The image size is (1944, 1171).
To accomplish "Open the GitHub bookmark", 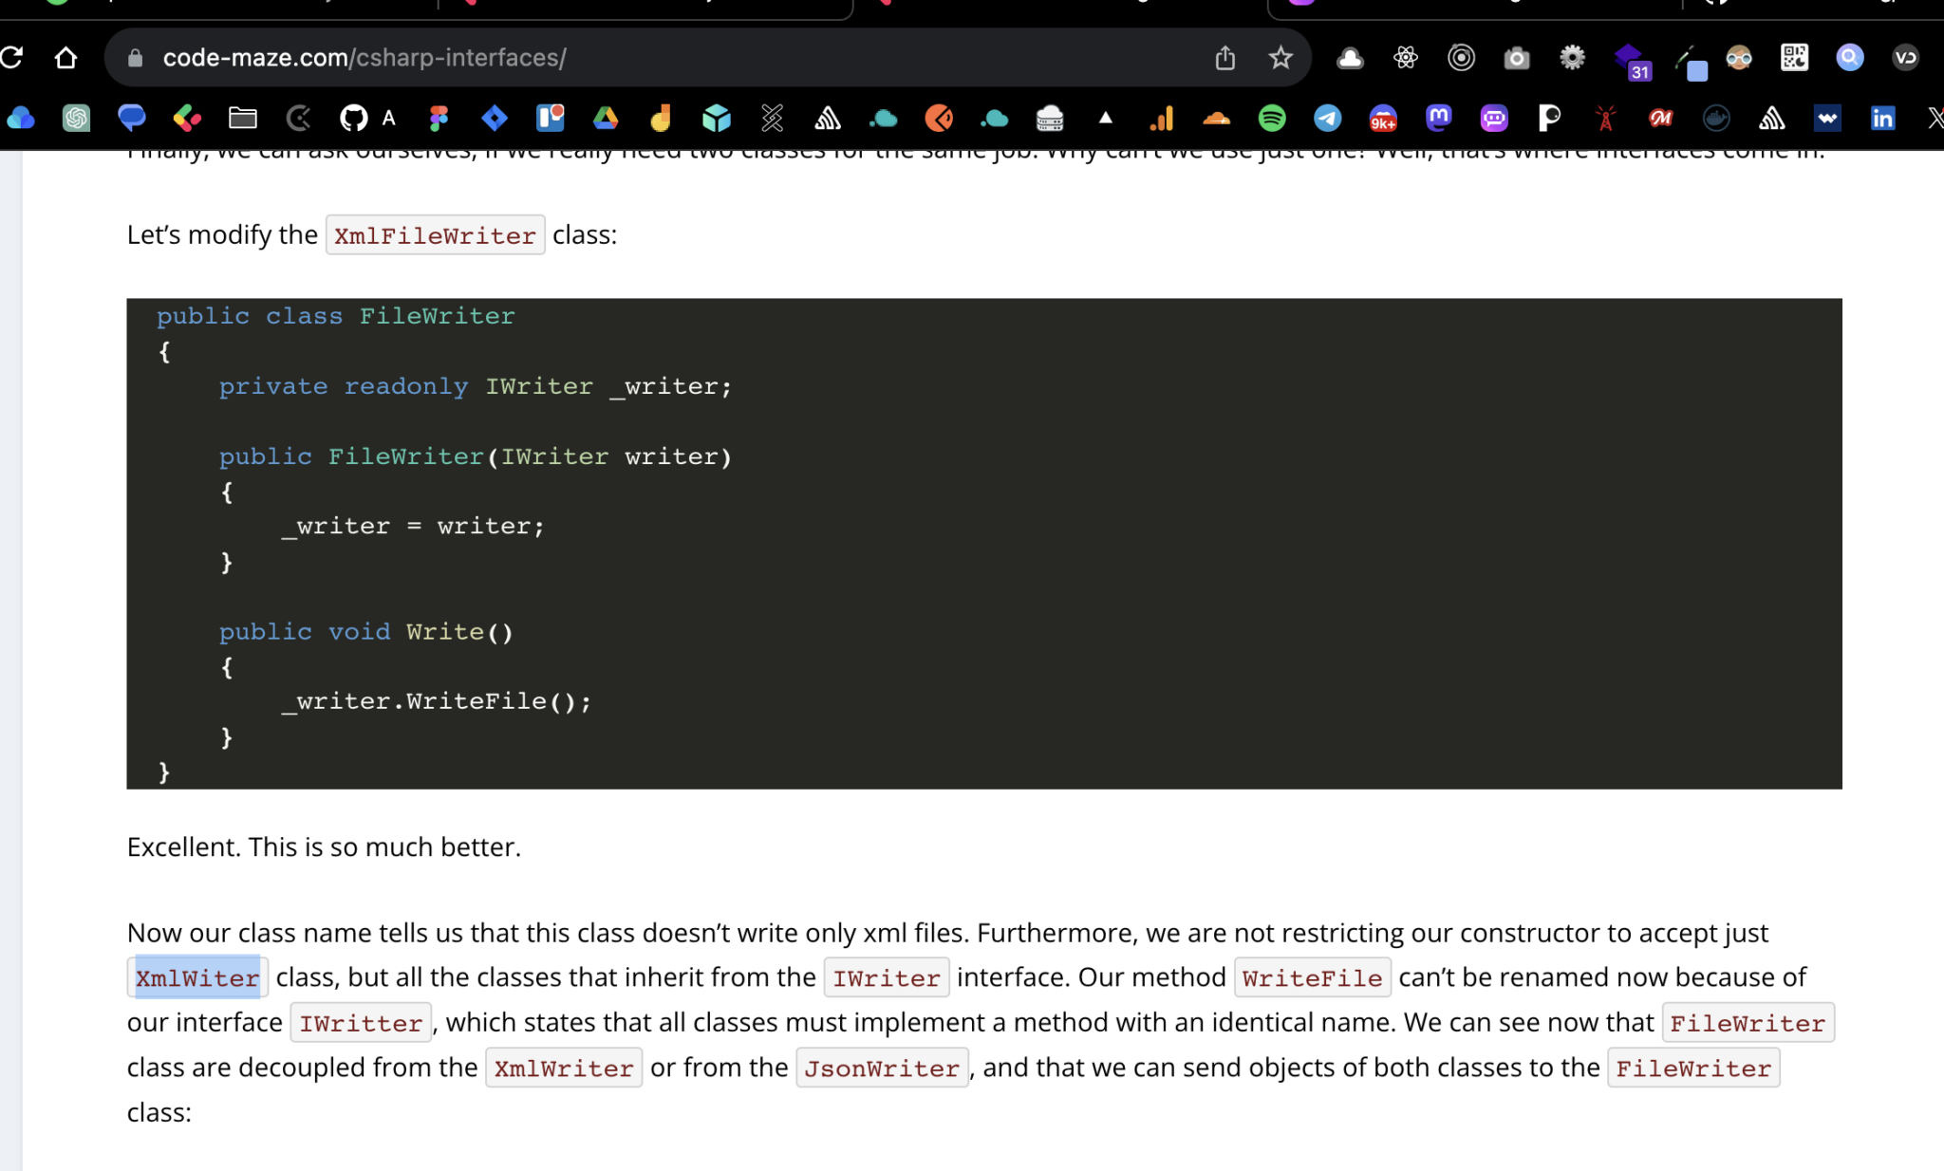I will pos(353,119).
